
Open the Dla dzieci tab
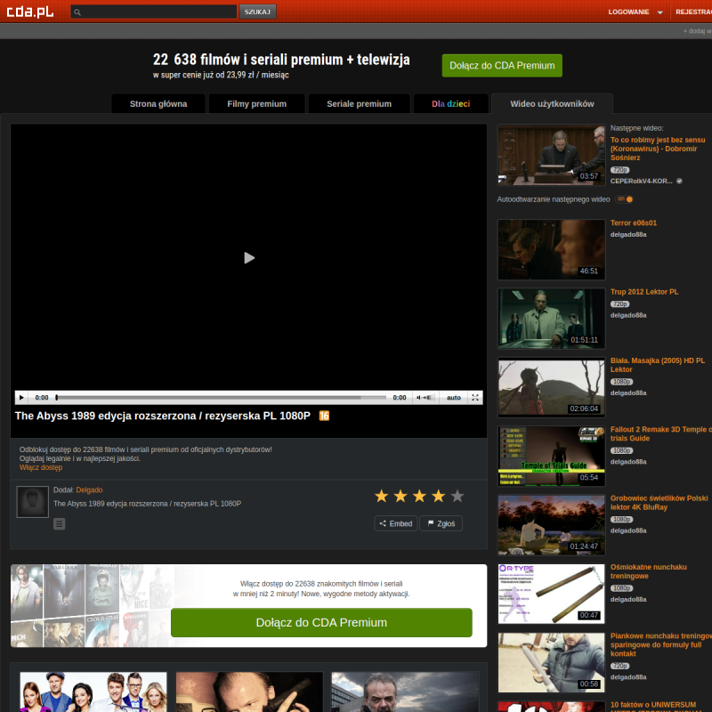tap(451, 104)
